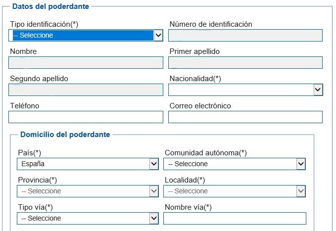The height and width of the screenshot is (231, 336).
Task: Click the 'Domicilio del poderdante' section heading
Action: 65,134
